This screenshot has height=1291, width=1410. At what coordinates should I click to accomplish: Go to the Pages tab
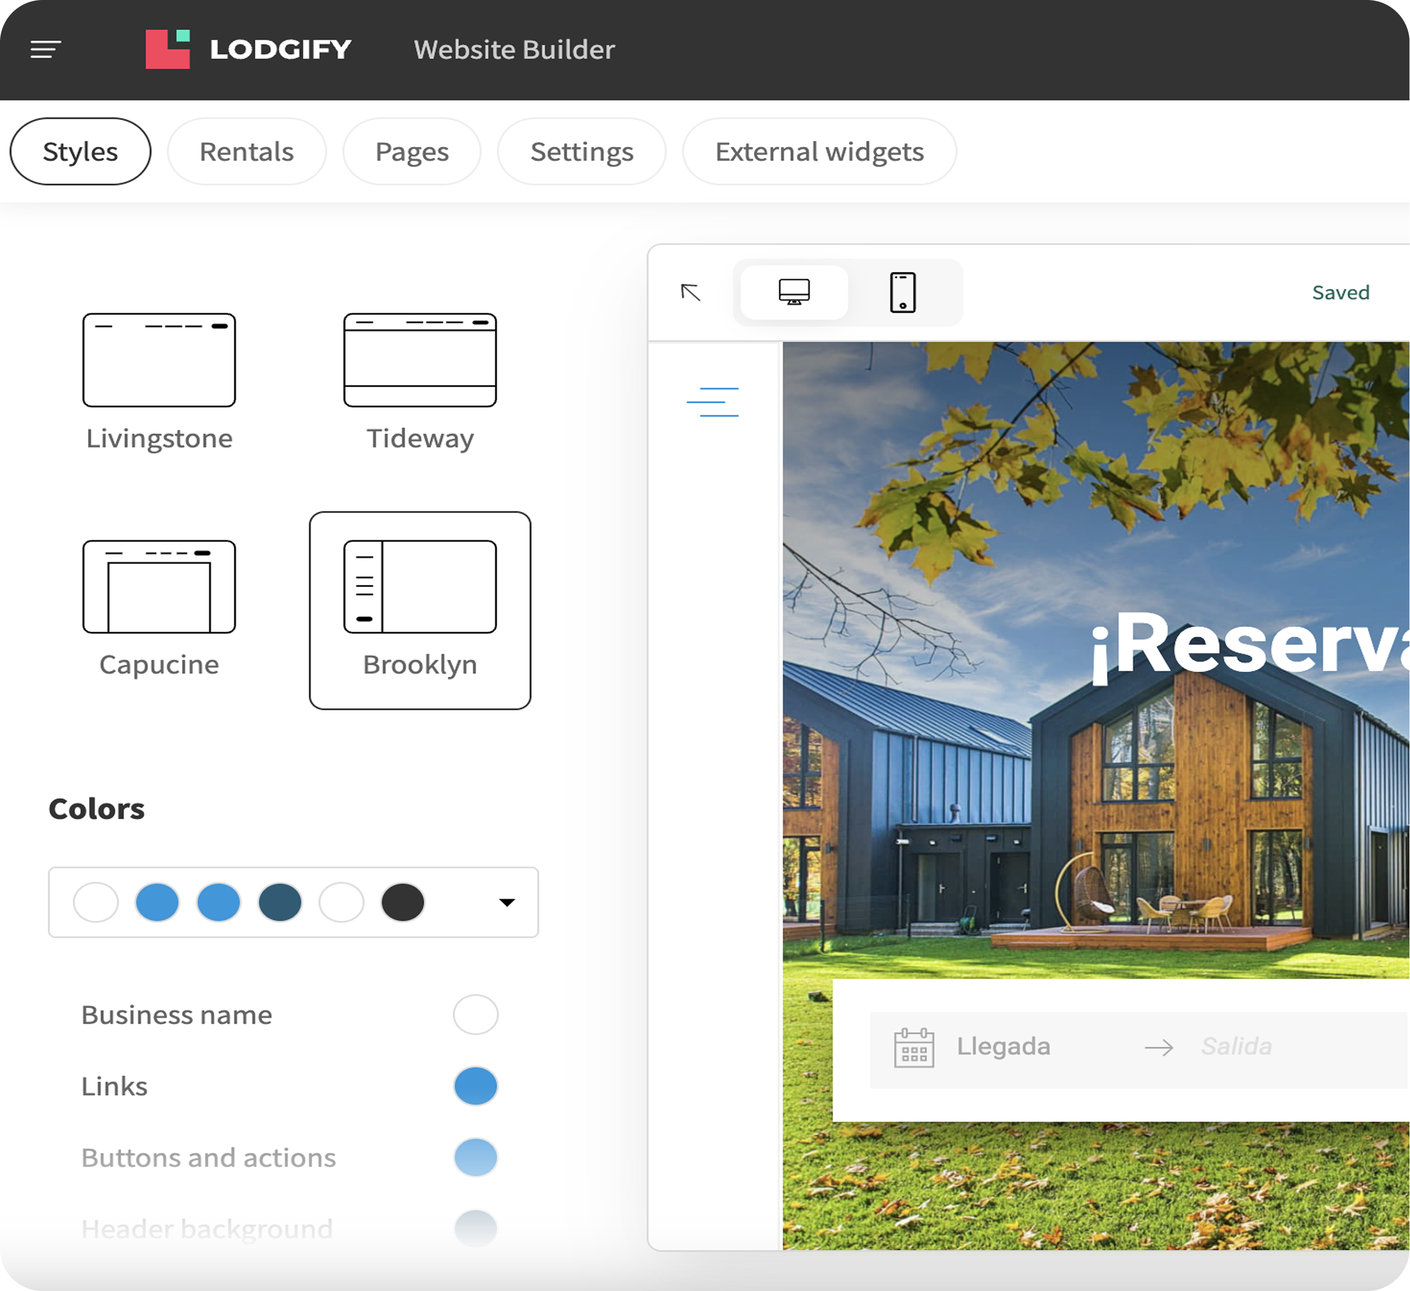pyautogui.click(x=412, y=152)
